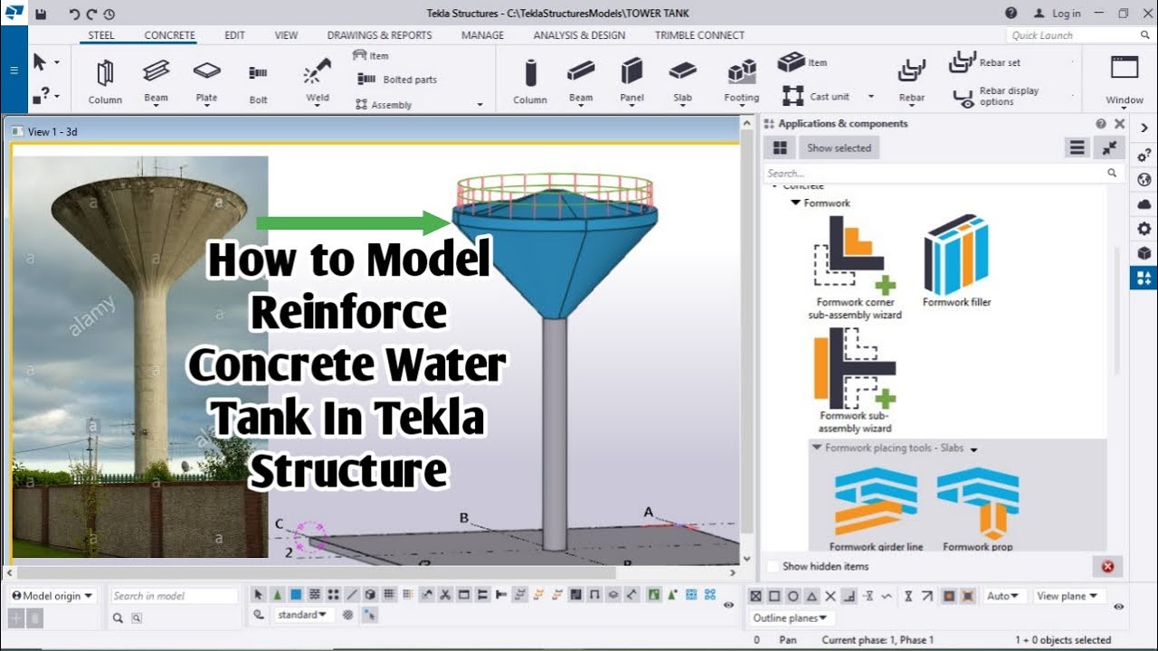
Task: Toggle the crossed-square reference points snap switch
Action: pyautogui.click(x=756, y=596)
